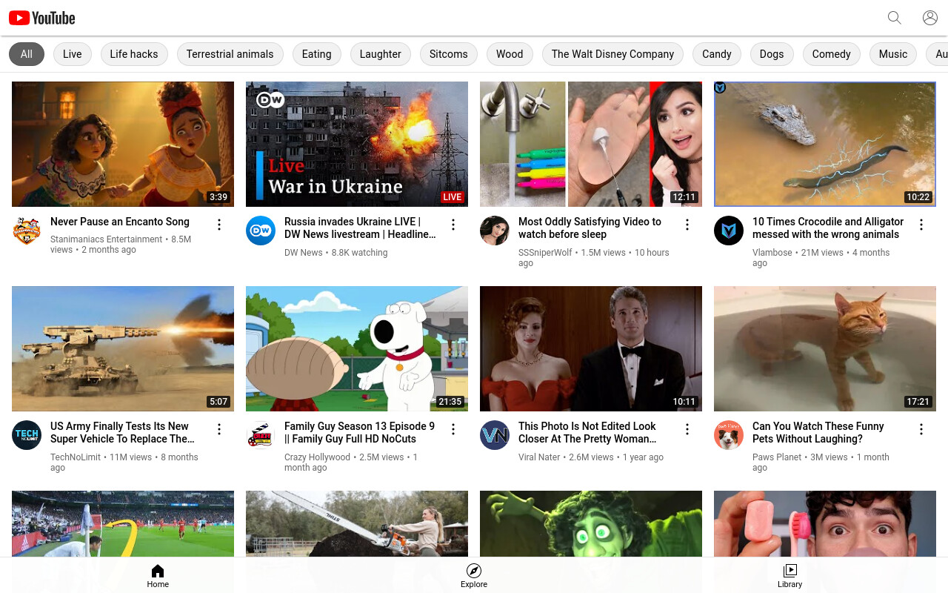Select The Walt Disney Company chip
This screenshot has height=593, width=948.
612,54
